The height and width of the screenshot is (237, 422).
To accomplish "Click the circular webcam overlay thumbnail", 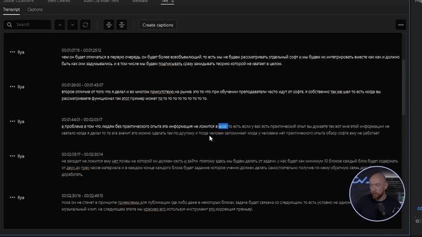I will pyautogui.click(x=377, y=194).
